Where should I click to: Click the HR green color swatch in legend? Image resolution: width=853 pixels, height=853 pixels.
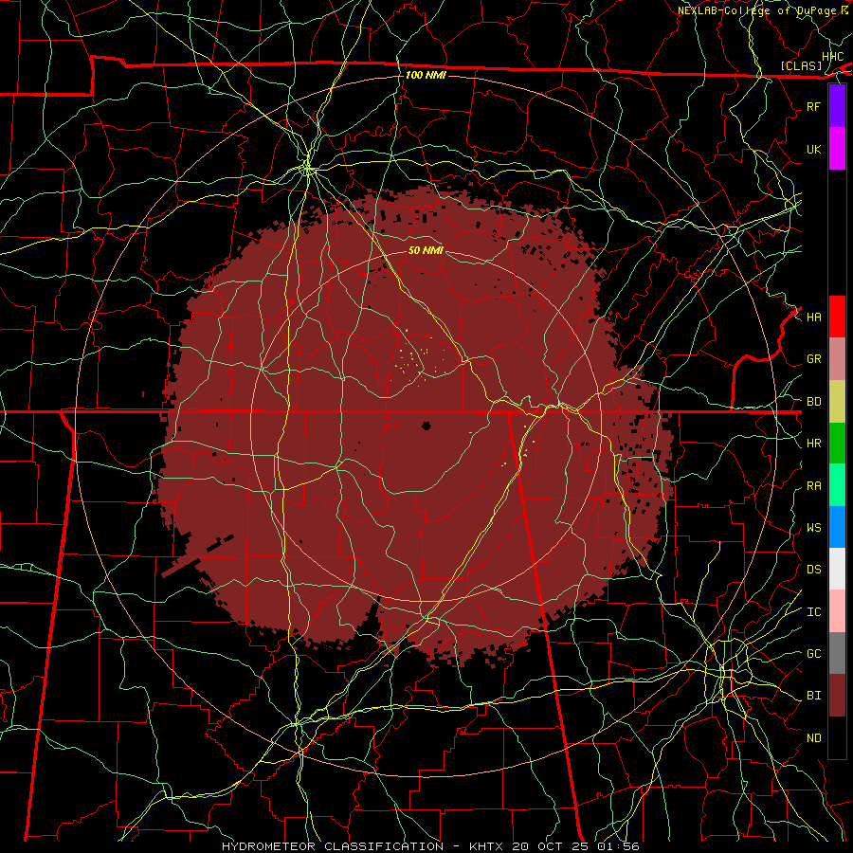tap(837, 444)
